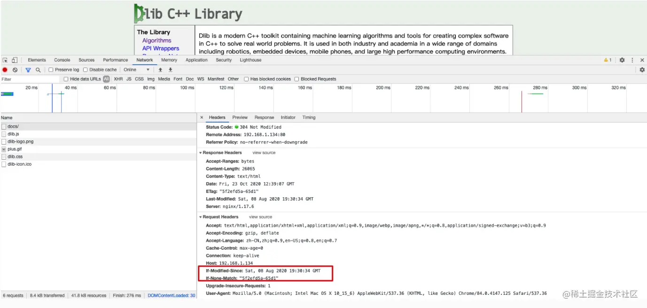Click the Dlib logo in page header
The width and height of the screenshot is (647, 308).
188,14
